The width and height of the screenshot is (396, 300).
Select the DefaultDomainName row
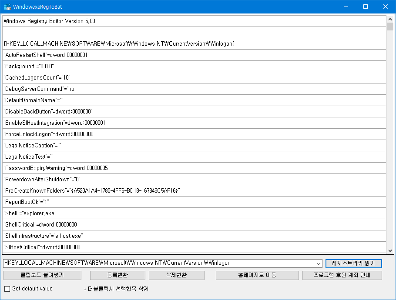point(194,100)
